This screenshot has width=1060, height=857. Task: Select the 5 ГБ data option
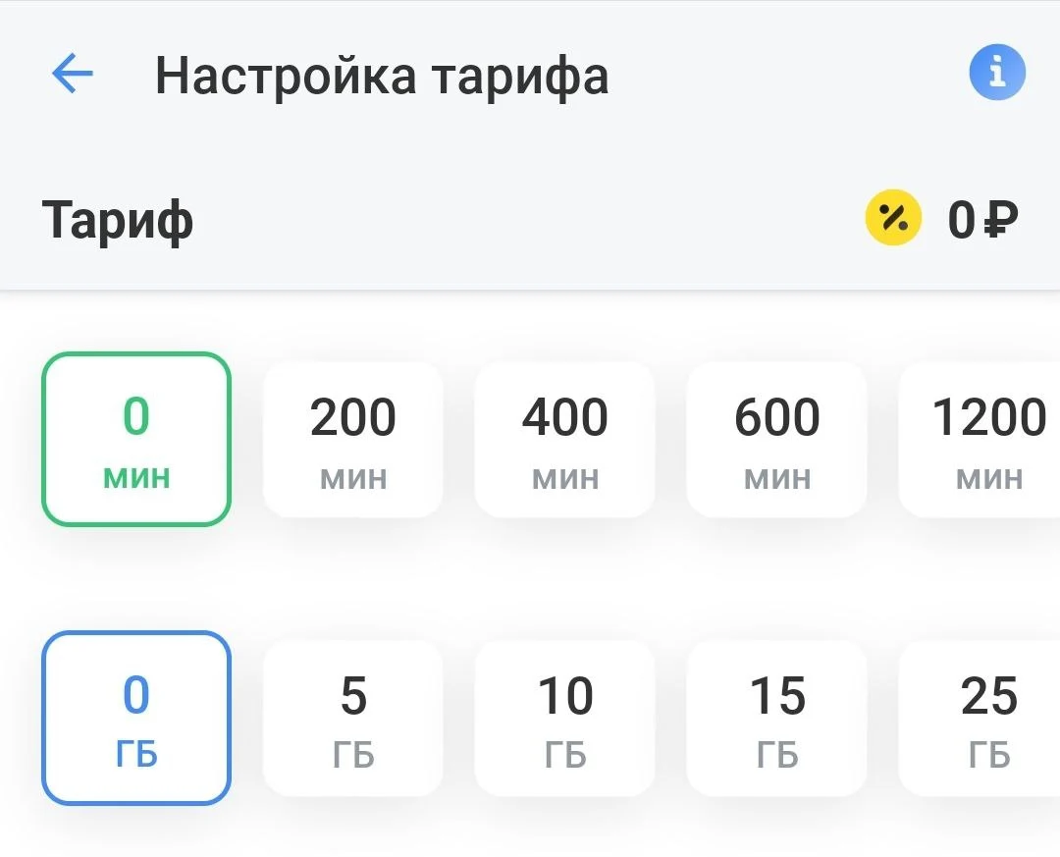pyautogui.click(x=353, y=719)
